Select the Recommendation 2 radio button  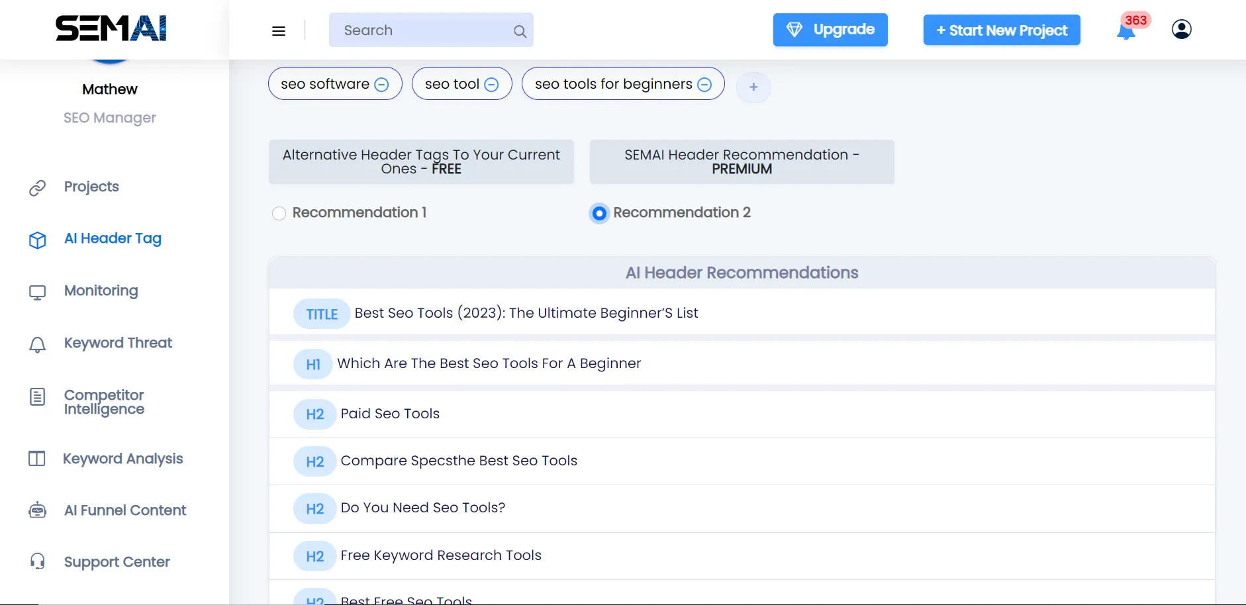(599, 213)
